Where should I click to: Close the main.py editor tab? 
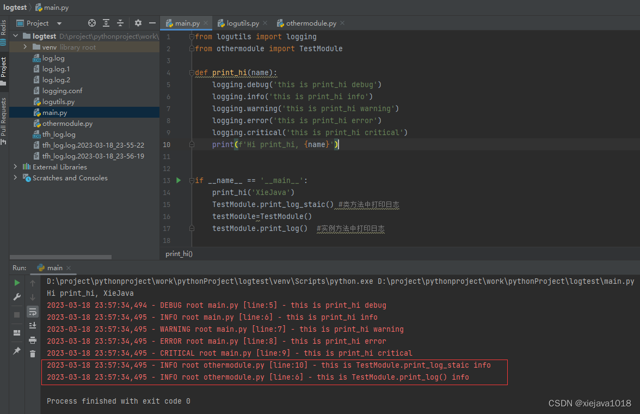206,23
